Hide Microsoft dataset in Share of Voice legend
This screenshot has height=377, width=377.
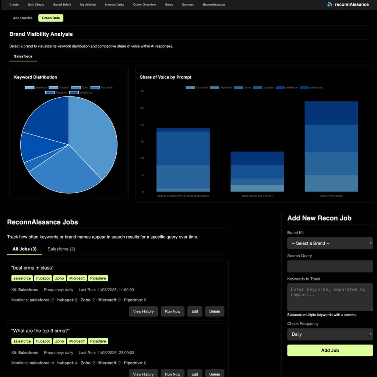[x=197, y=88]
